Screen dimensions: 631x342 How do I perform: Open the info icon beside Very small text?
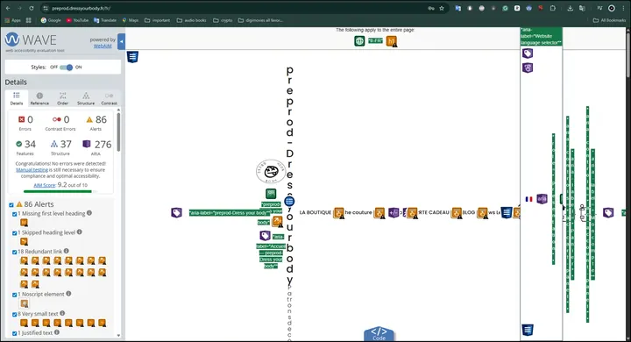[x=62, y=313]
